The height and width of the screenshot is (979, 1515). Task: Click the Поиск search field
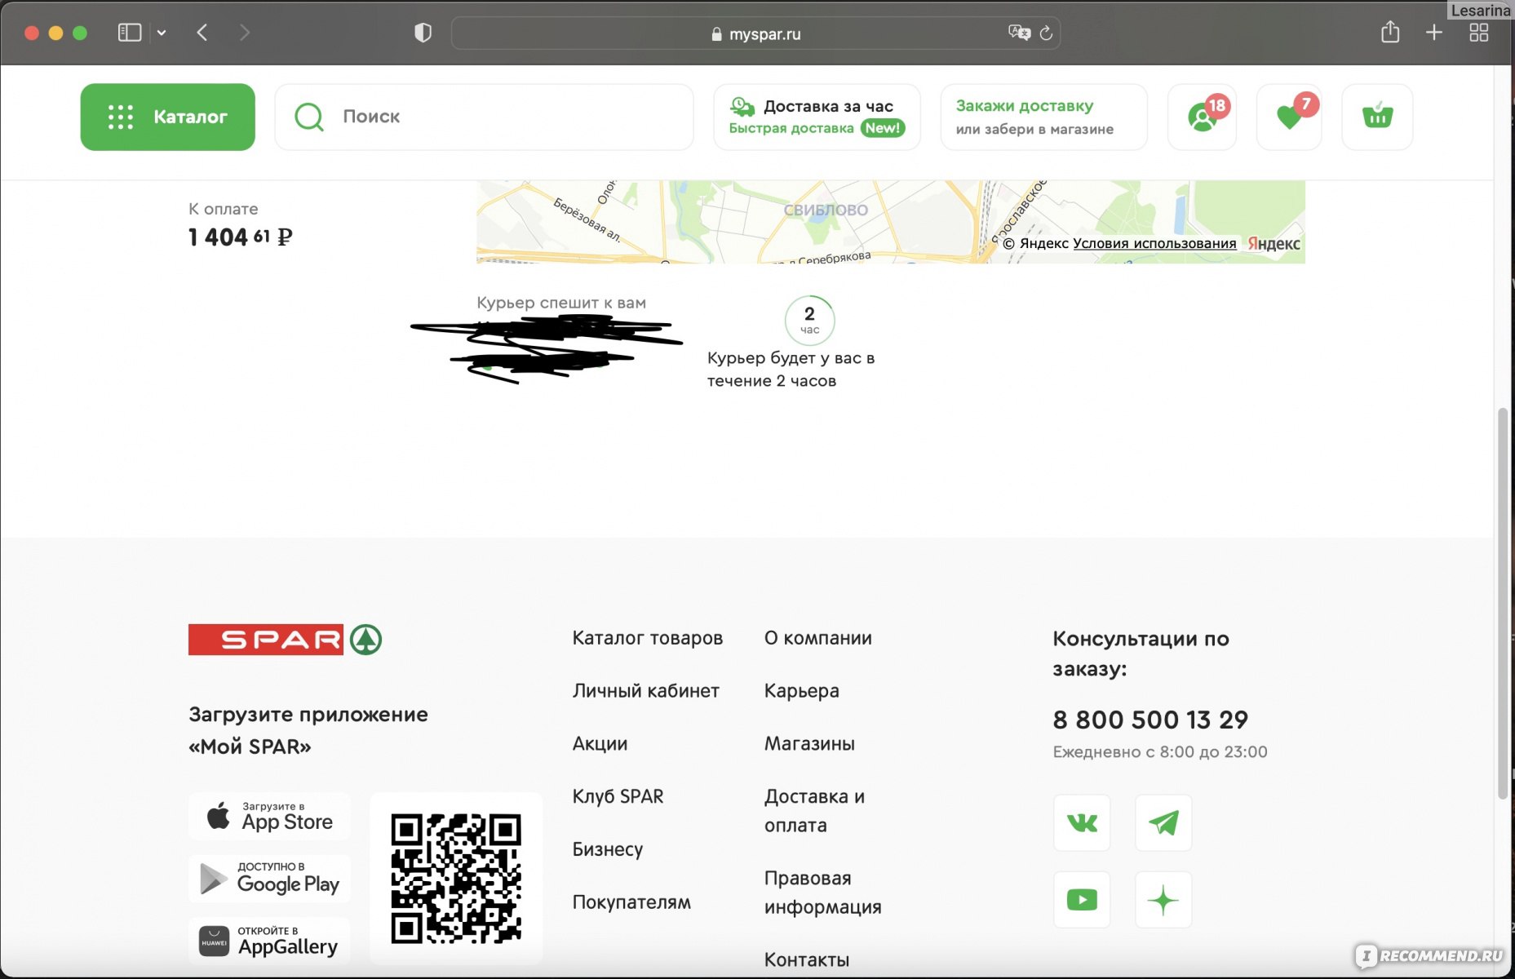(x=484, y=117)
